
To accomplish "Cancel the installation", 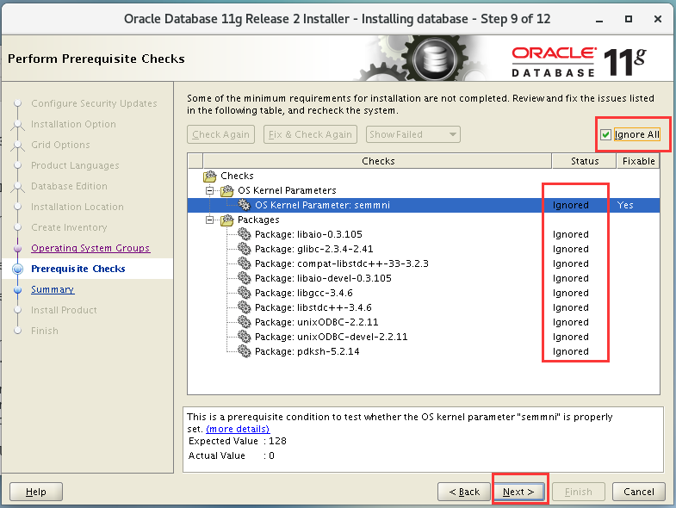I will click(x=638, y=492).
